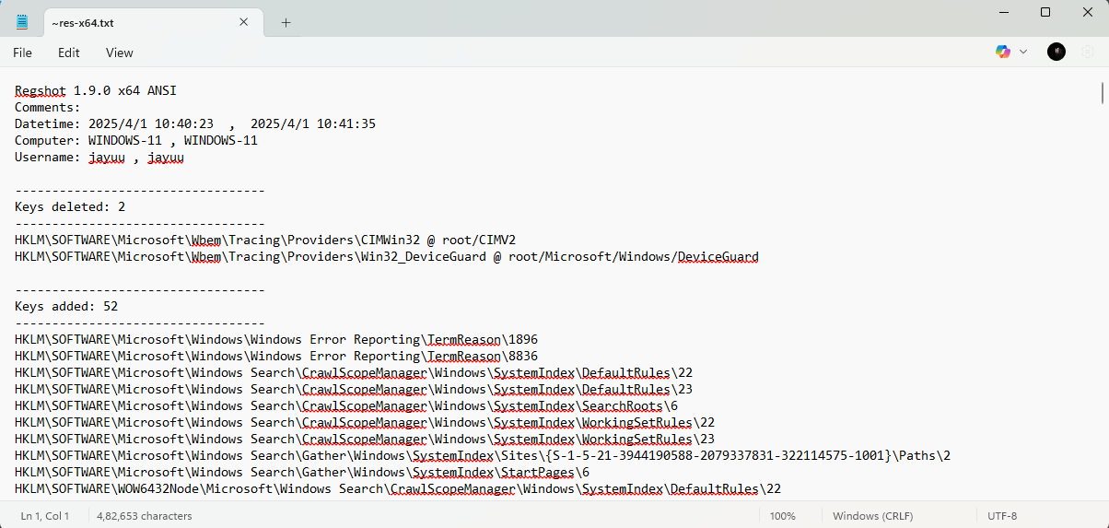Open the 100% zoom level status item
Viewport: 1109px width, 528px height.
[x=783, y=516]
